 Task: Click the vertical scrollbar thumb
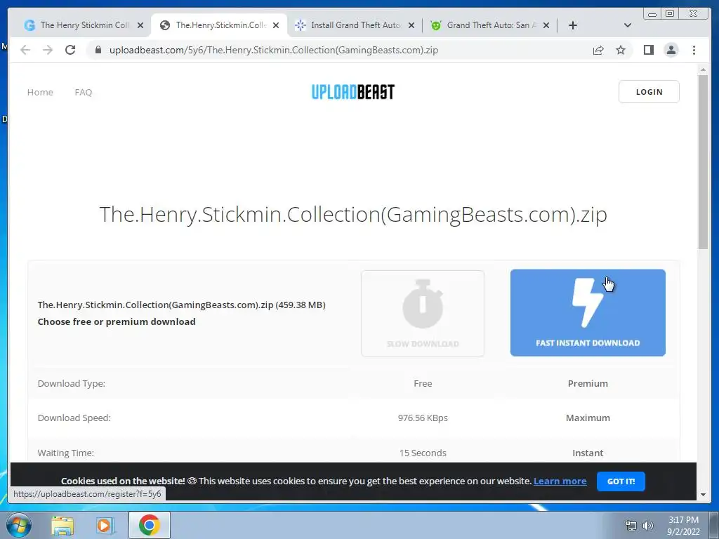coord(703,162)
